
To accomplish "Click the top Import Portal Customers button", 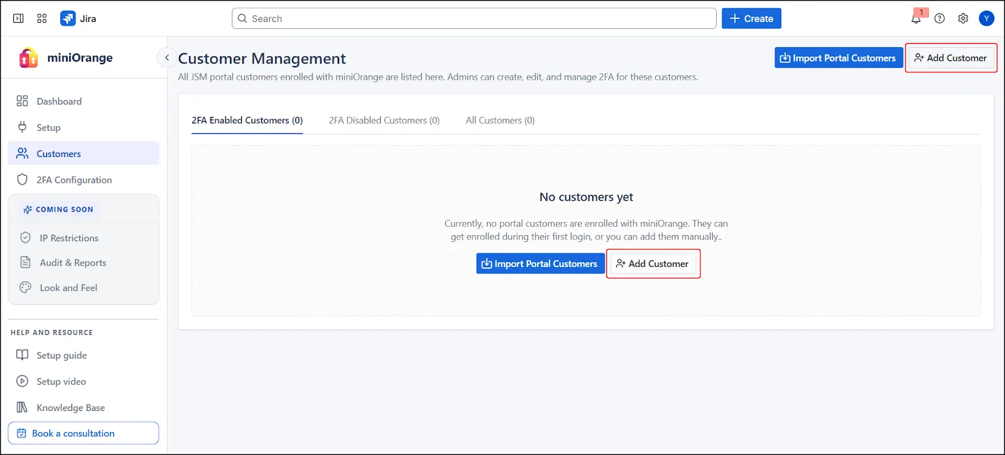I will (839, 58).
